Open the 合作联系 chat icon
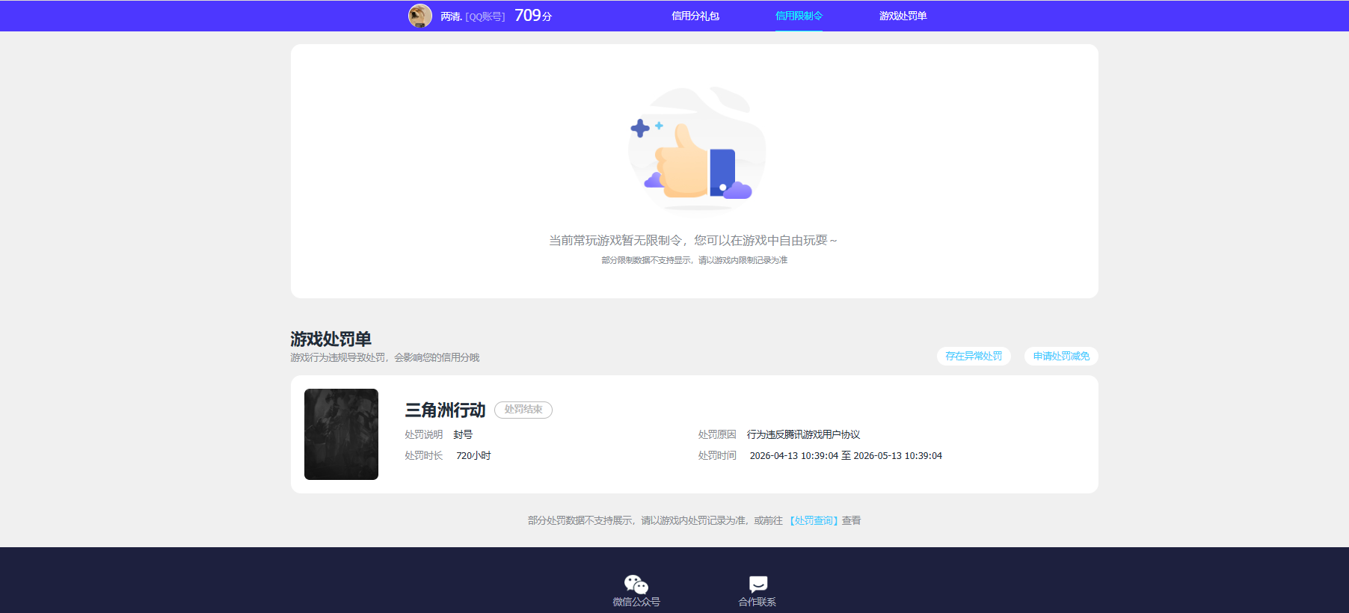Viewport: 1349px width, 613px height. coord(758,584)
